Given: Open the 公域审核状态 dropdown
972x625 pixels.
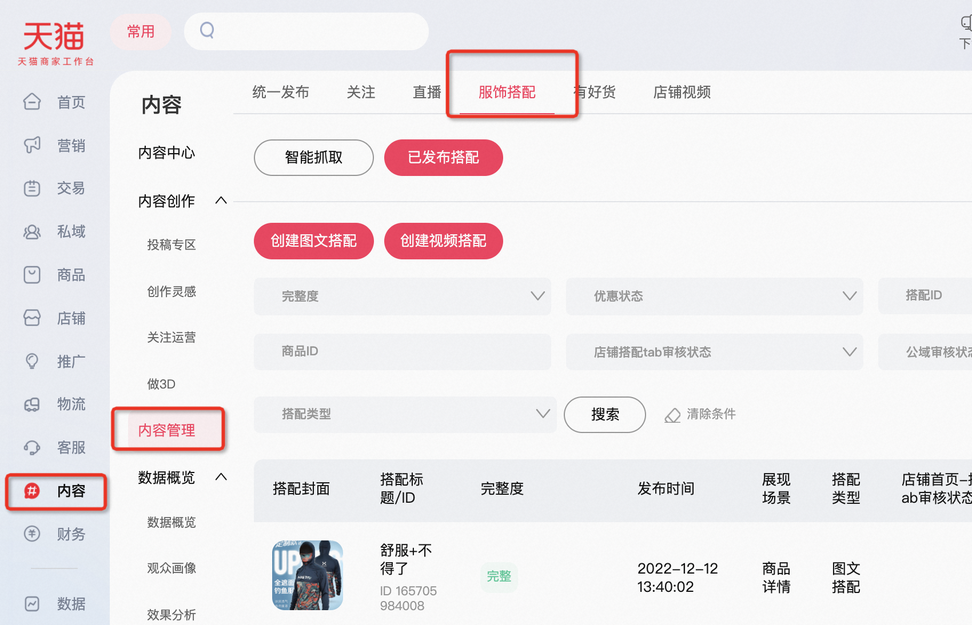Looking at the screenshot, I should [925, 352].
